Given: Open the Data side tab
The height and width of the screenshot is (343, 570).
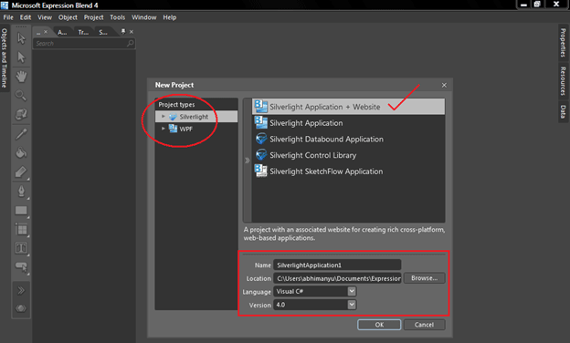Looking at the screenshot, I should tap(563, 111).
